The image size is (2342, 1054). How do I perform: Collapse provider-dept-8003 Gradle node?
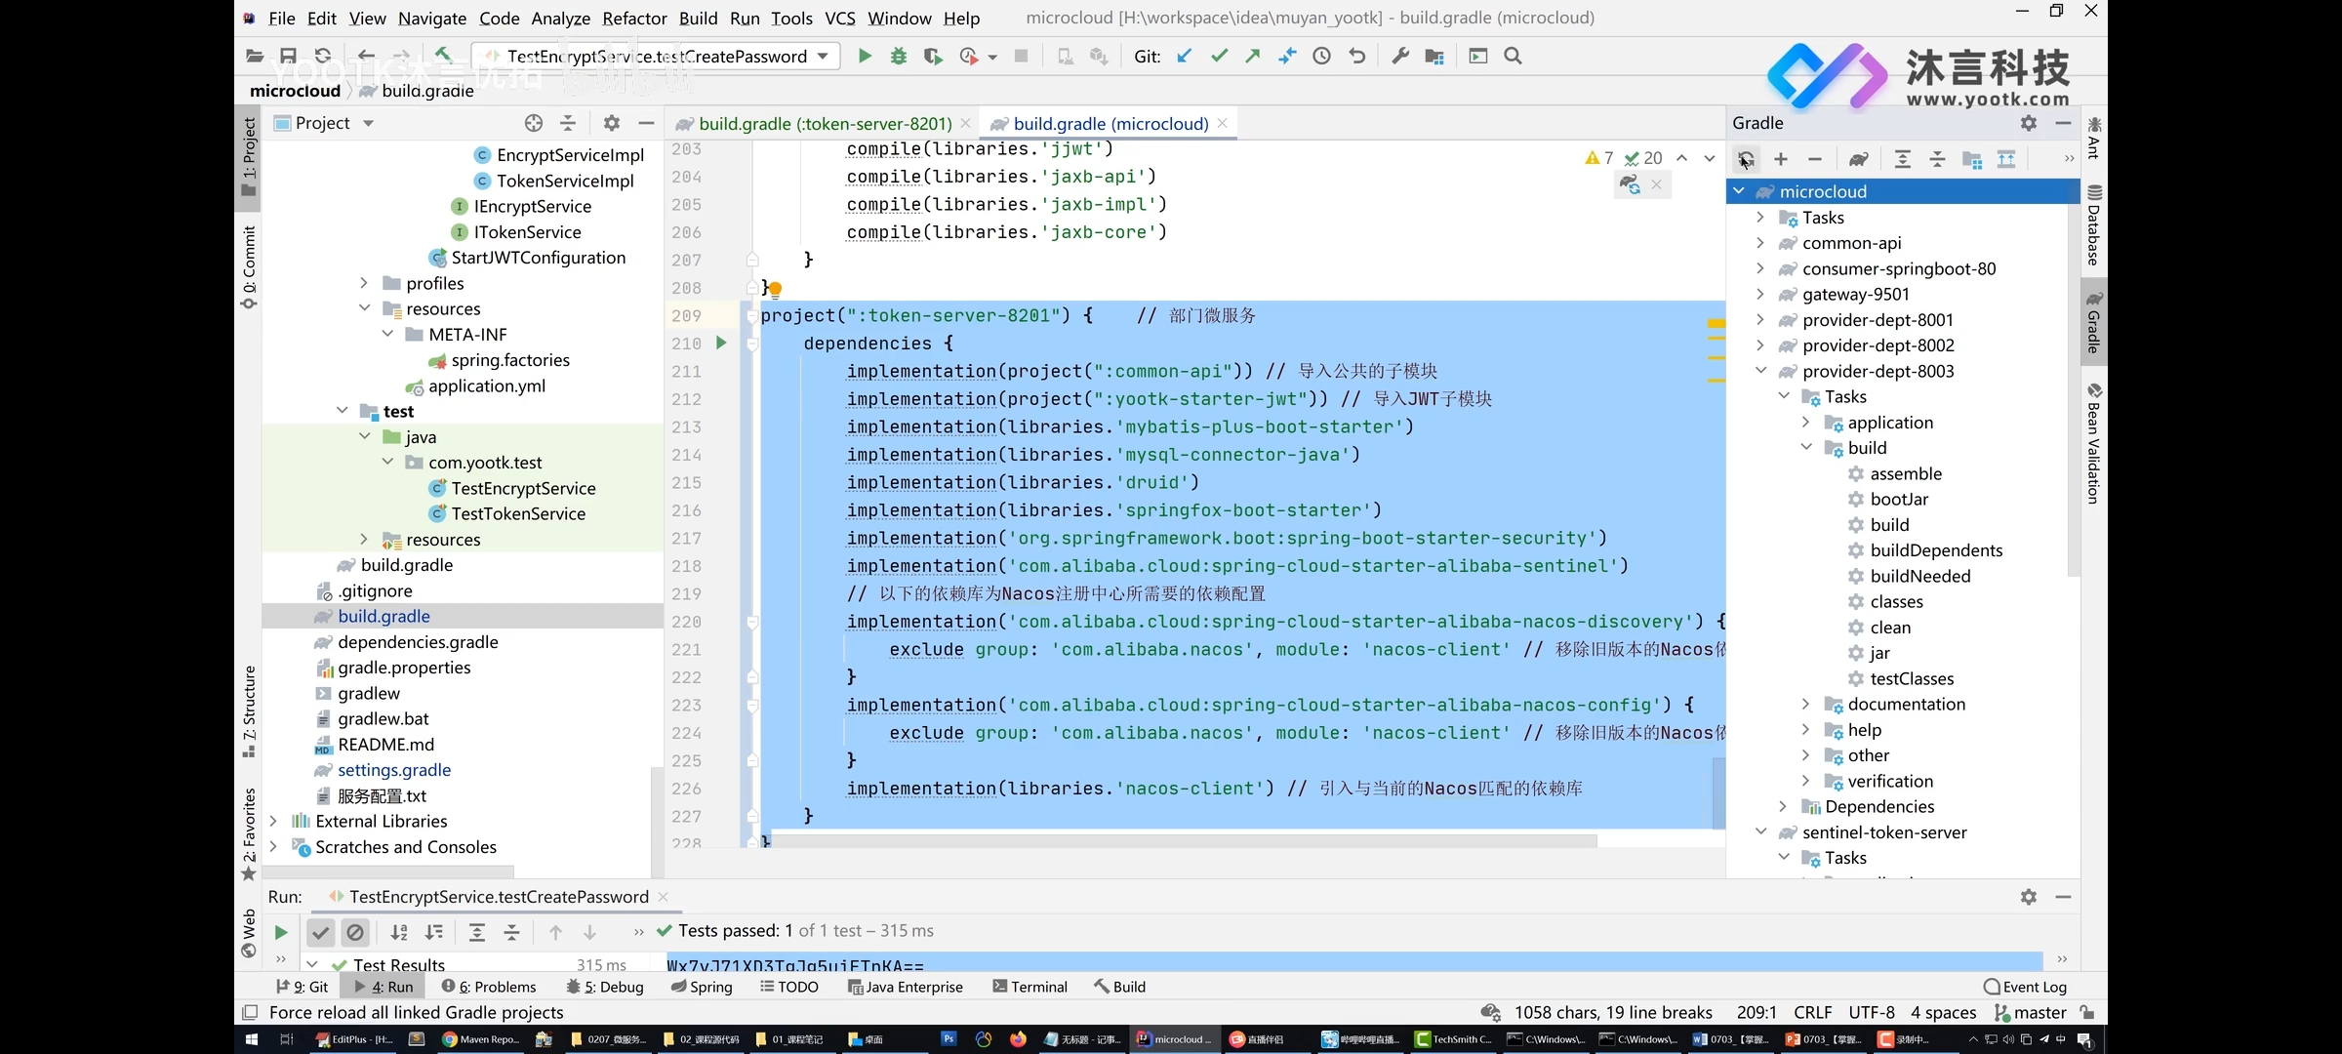(x=1760, y=371)
